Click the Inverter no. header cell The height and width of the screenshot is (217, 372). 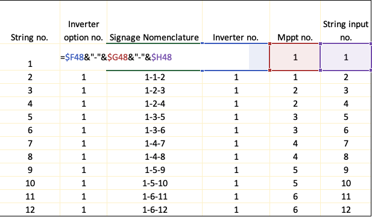236,22
